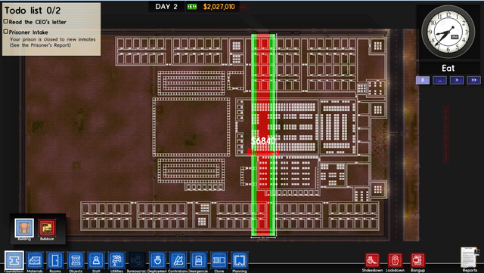This screenshot has width=484, height=273.
Task: Set game to fast-forward speed
Action: pyautogui.click(x=474, y=81)
